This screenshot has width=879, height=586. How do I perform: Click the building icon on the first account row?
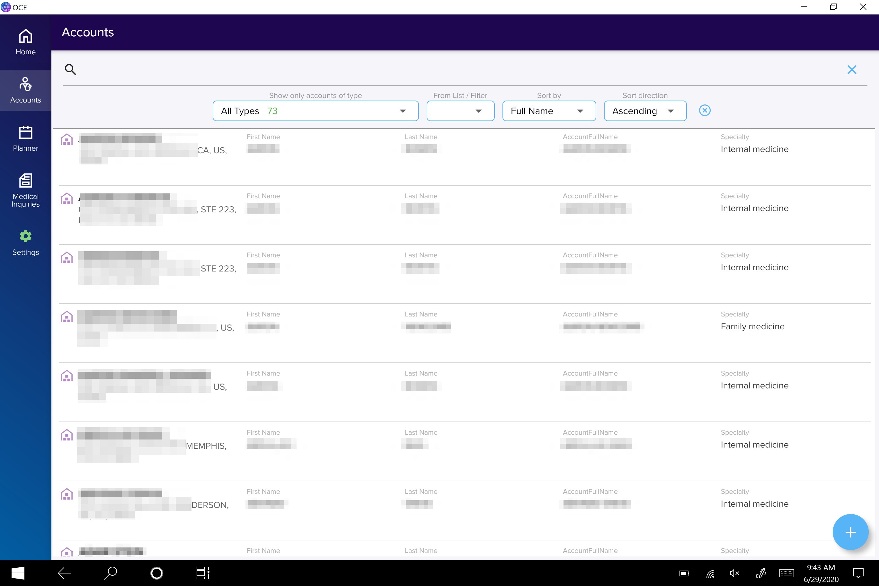click(67, 139)
